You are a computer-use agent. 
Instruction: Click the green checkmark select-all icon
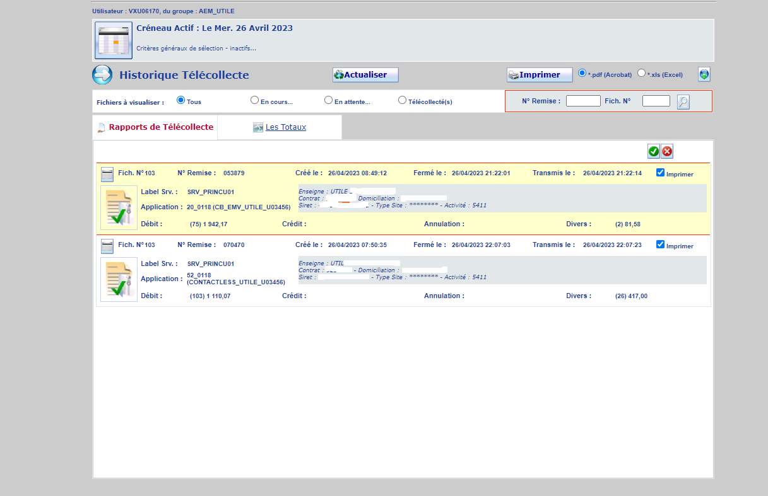pos(653,151)
